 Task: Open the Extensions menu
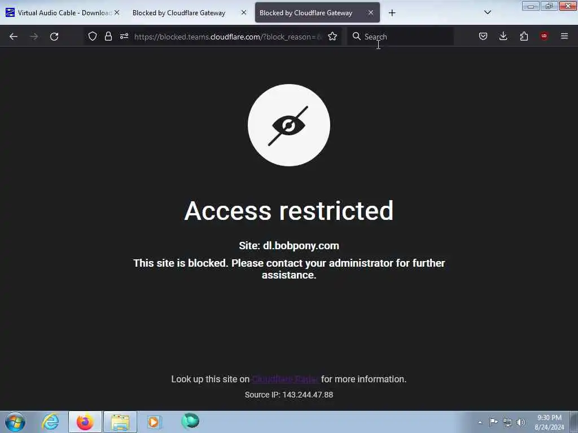click(524, 36)
